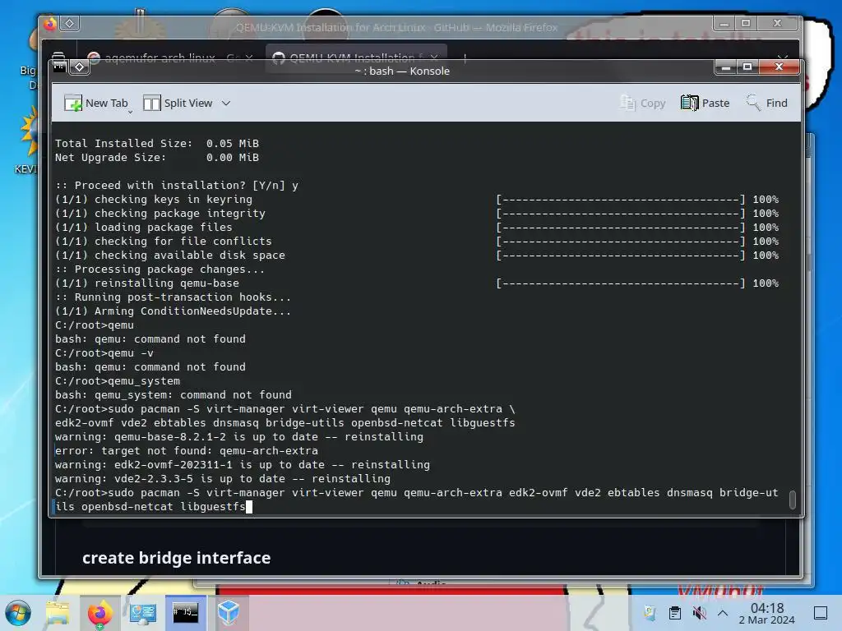Click 'Proceed with installation? [Y/n] y' line
Screen dimensions: 842x631
[x=177, y=185]
